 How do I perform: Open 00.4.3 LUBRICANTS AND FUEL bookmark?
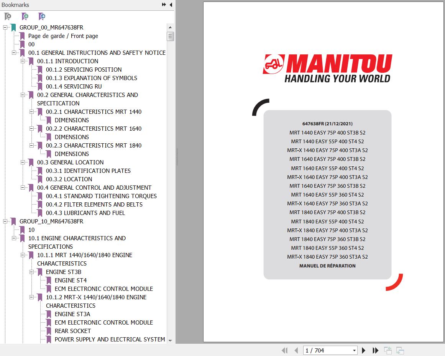pos(85,213)
